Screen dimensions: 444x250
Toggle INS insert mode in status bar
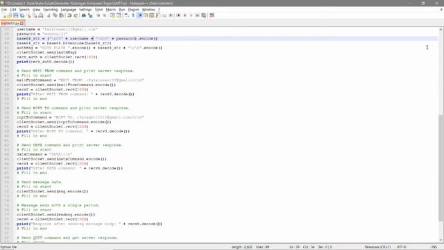434,247
